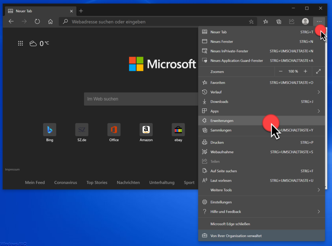The height and width of the screenshot is (246, 332).
Task: Click the 0 °C temperature reading
Action: tap(44, 44)
